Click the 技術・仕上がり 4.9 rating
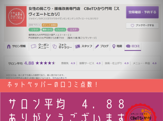Viewport: 163px width, 121px height. pyautogui.click(x=117, y=63)
